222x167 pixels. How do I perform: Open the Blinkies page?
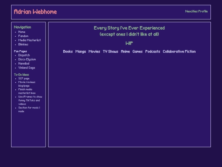coord(23,44)
